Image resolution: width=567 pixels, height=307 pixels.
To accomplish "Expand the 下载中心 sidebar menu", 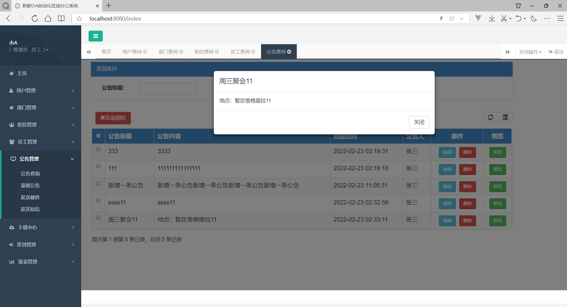I will (x=40, y=227).
